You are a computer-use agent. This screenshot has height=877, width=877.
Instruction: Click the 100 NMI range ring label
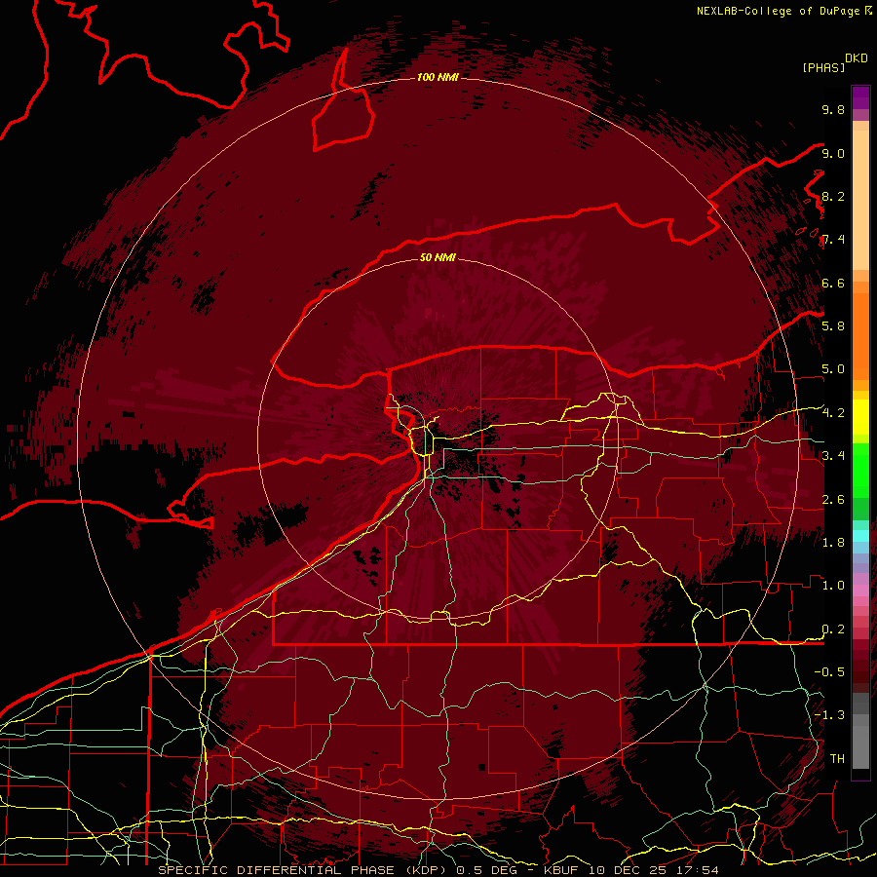[438, 77]
